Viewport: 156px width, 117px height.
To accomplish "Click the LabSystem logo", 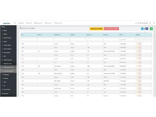I will [x=7, y=23].
